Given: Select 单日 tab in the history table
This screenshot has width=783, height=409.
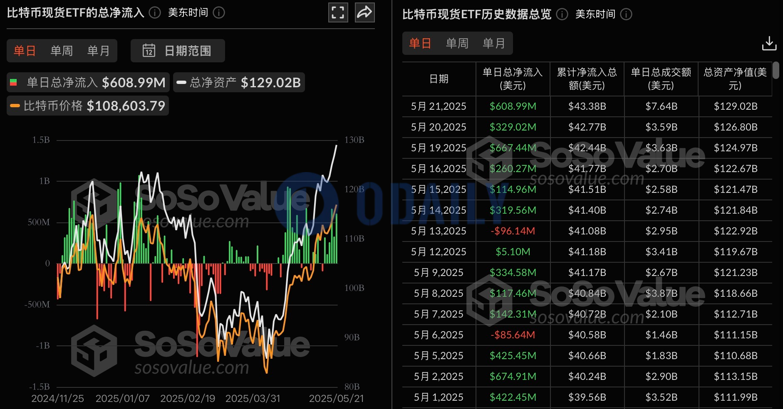Looking at the screenshot, I should tap(420, 43).
